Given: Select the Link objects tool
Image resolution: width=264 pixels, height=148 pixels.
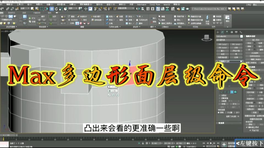Looking at the screenshot, I should [x=8, y=9].
